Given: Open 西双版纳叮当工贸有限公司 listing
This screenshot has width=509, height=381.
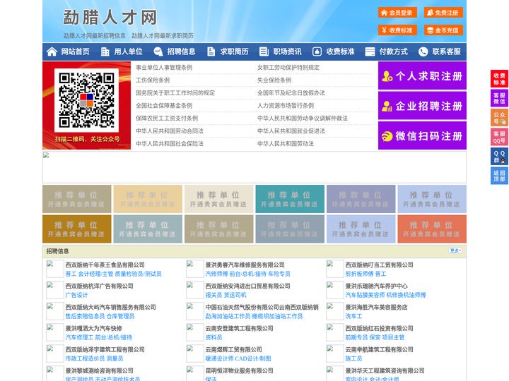Looking at the screenshot, I should coord(379,265).
